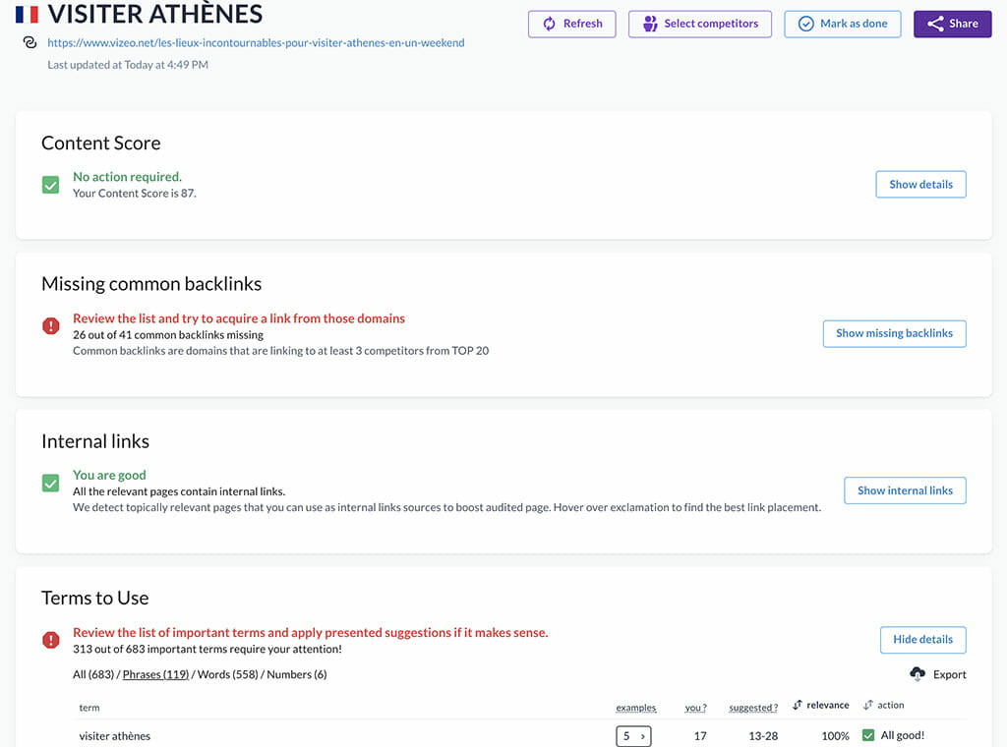Click the refresh arrows icon in Refresh

[x=549, y=24]
